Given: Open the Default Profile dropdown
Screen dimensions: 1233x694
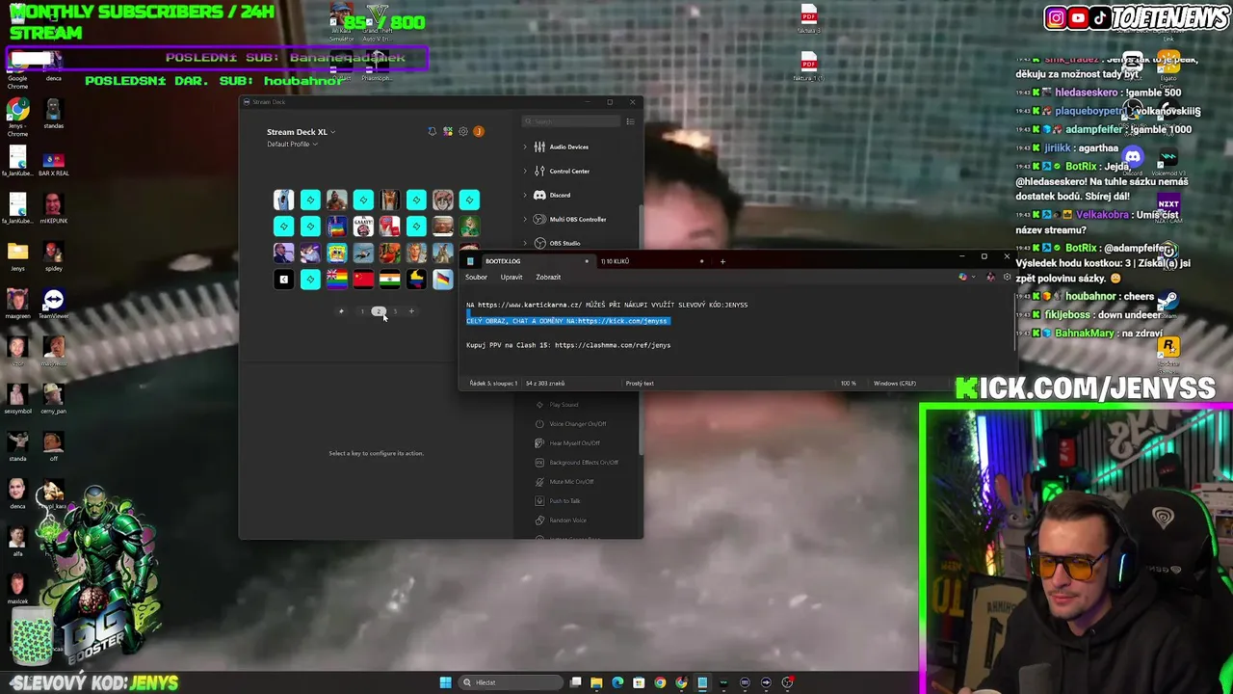Looking at the screenshot, I should 292,145.
